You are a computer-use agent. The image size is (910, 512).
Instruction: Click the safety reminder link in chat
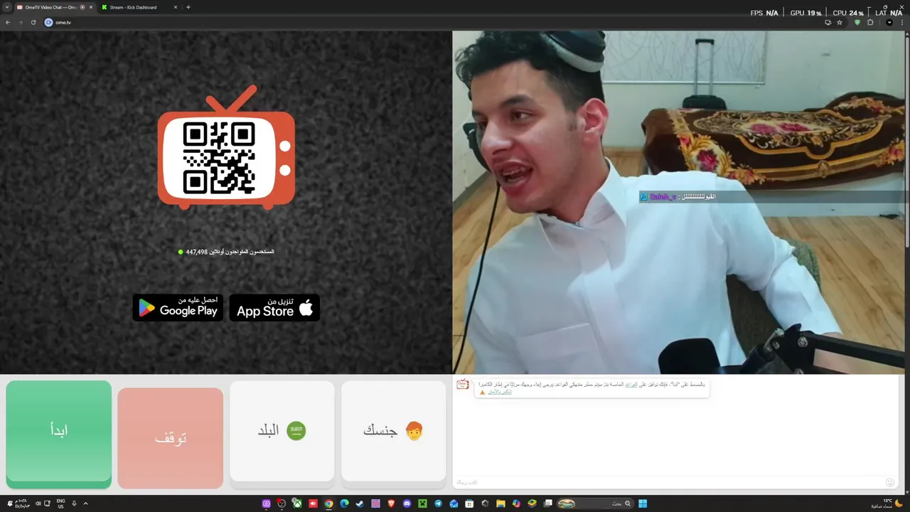click(x=501, y=392)
